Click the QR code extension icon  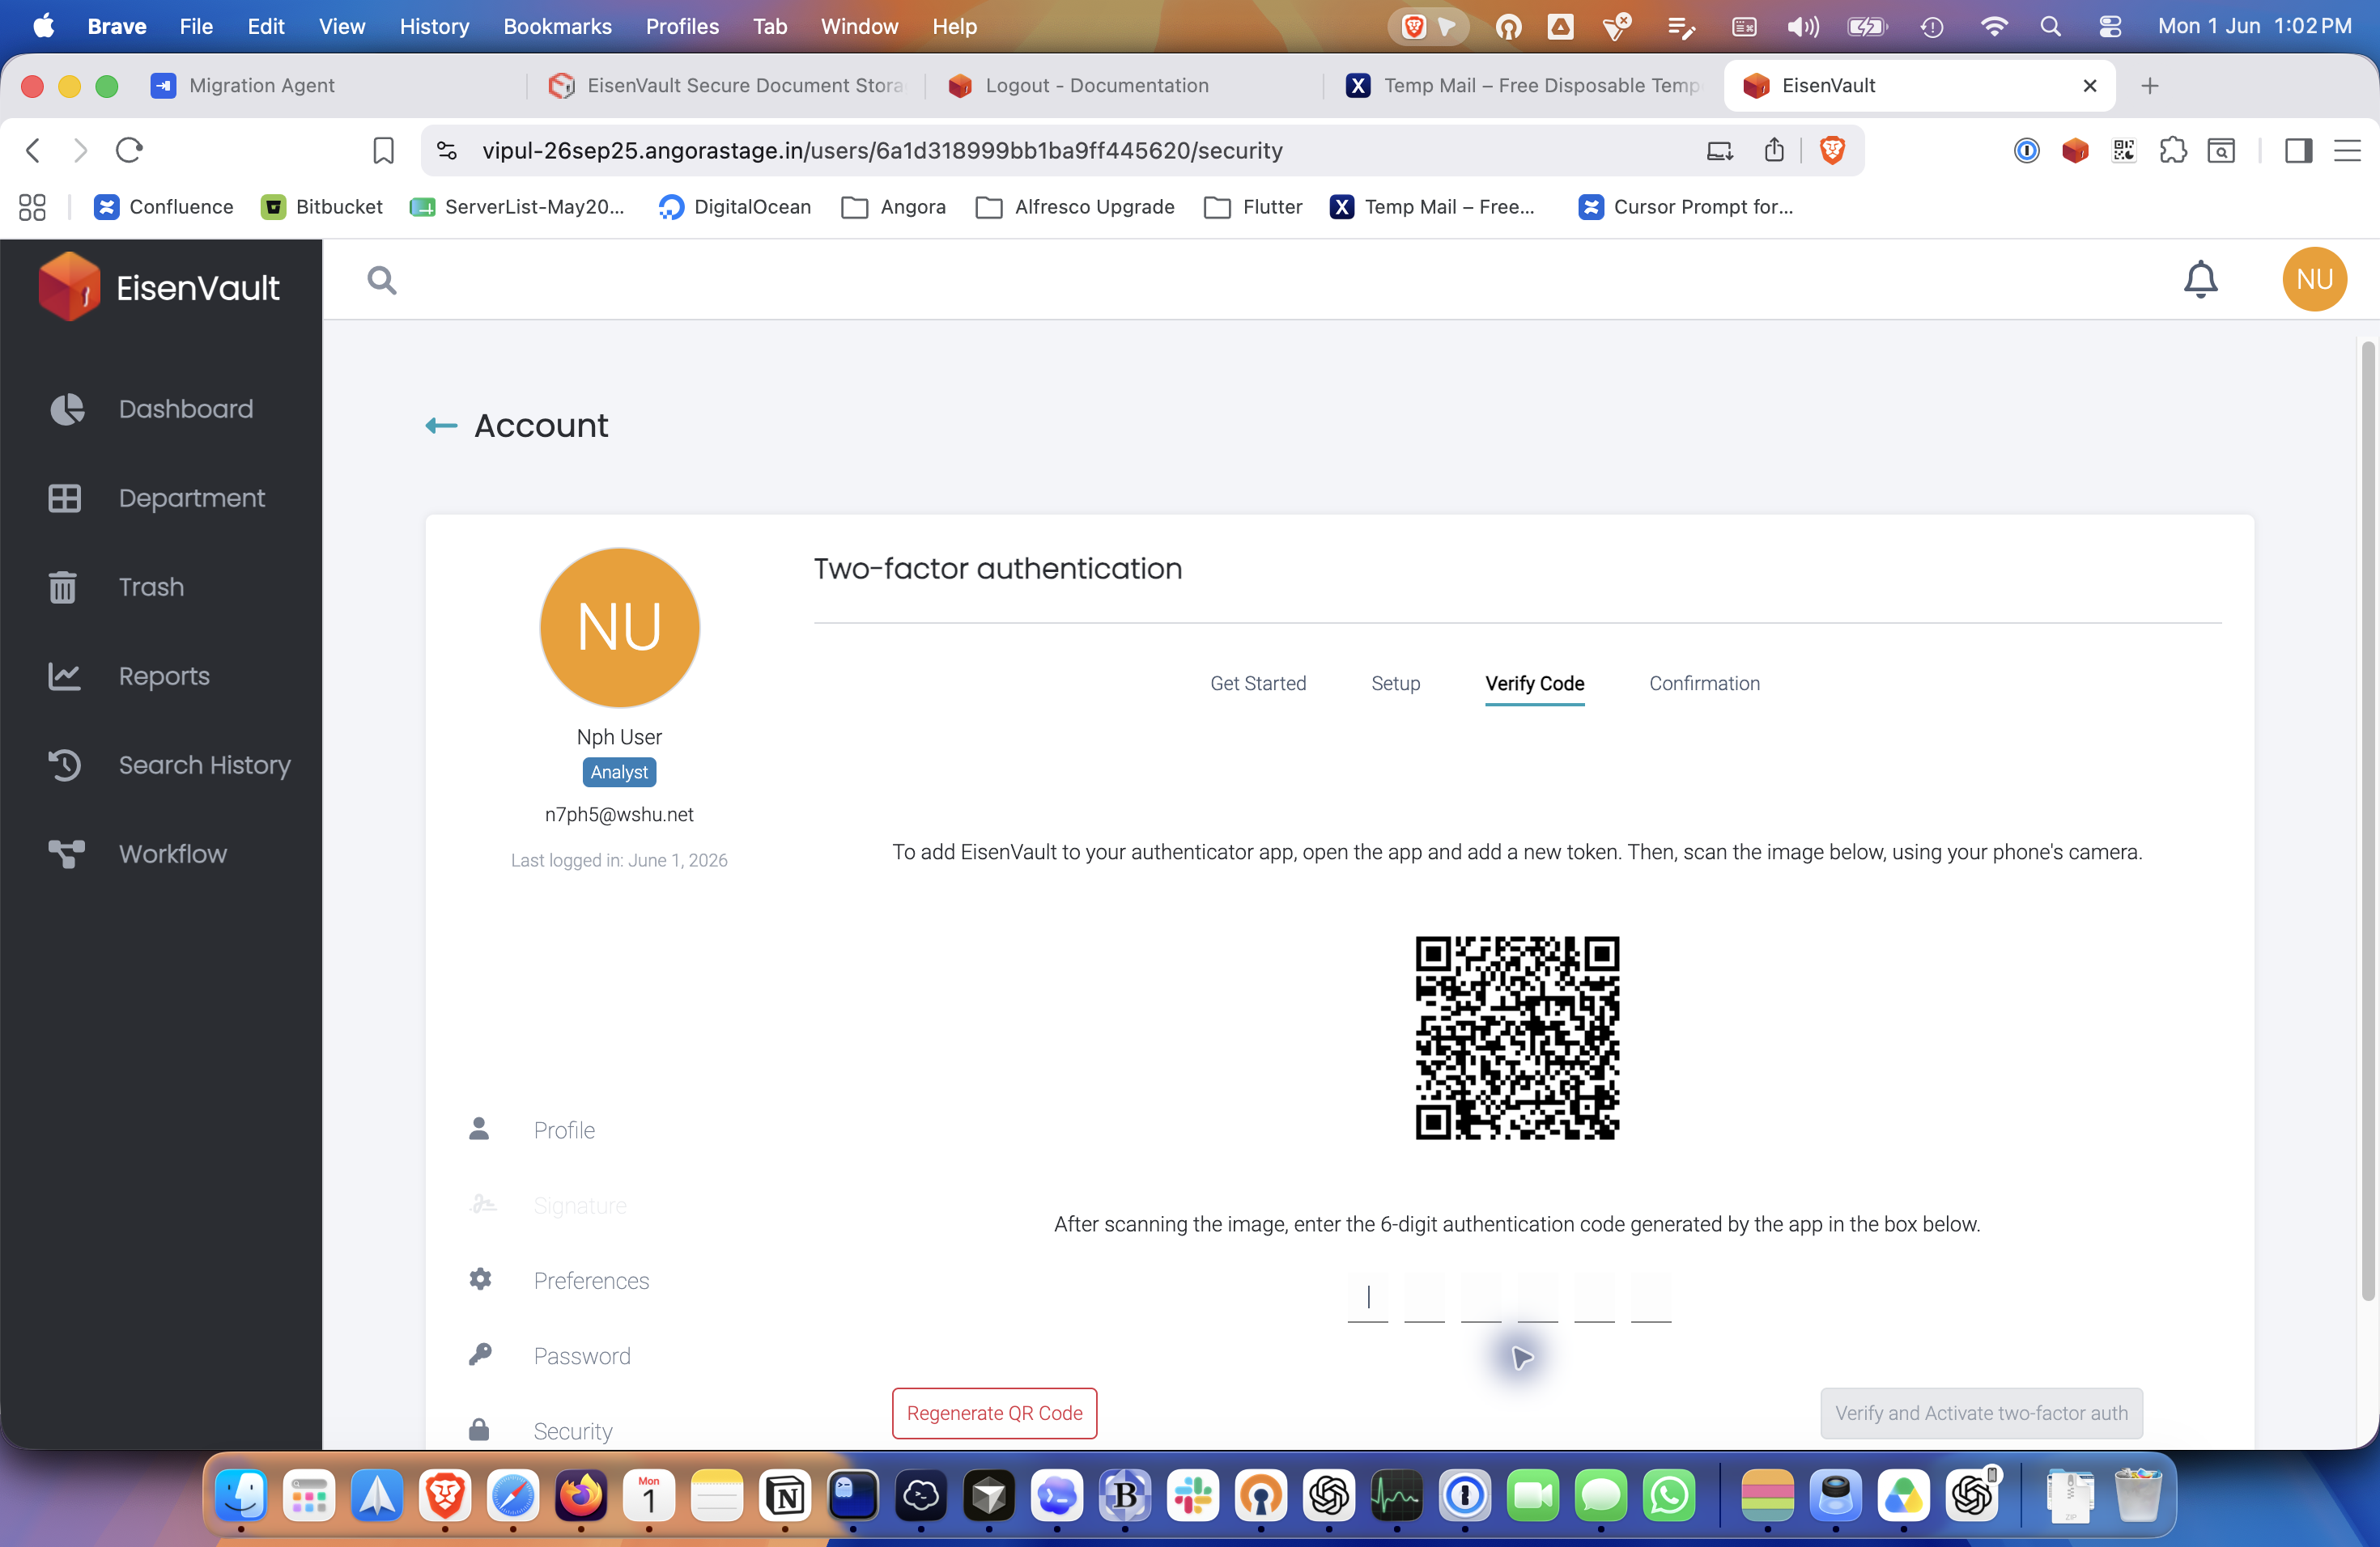[x=2123, y=150]
